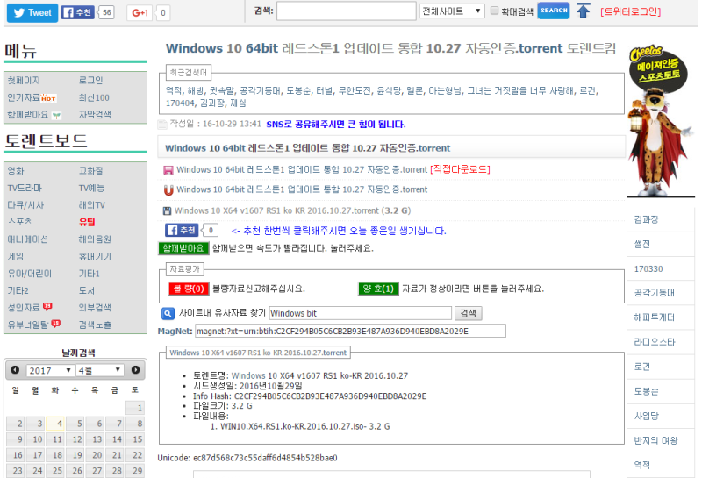The width and height of the screenshot is (702, 478).
Task: Select calendar date 15
Action: 135,439
